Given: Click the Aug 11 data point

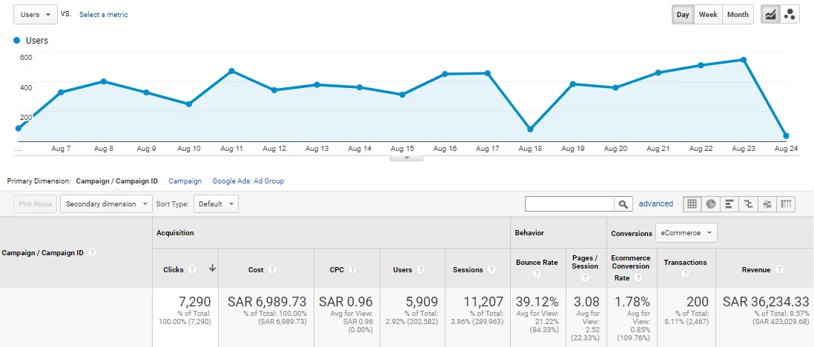Looking at the screenshot, I should coord(231,71).
